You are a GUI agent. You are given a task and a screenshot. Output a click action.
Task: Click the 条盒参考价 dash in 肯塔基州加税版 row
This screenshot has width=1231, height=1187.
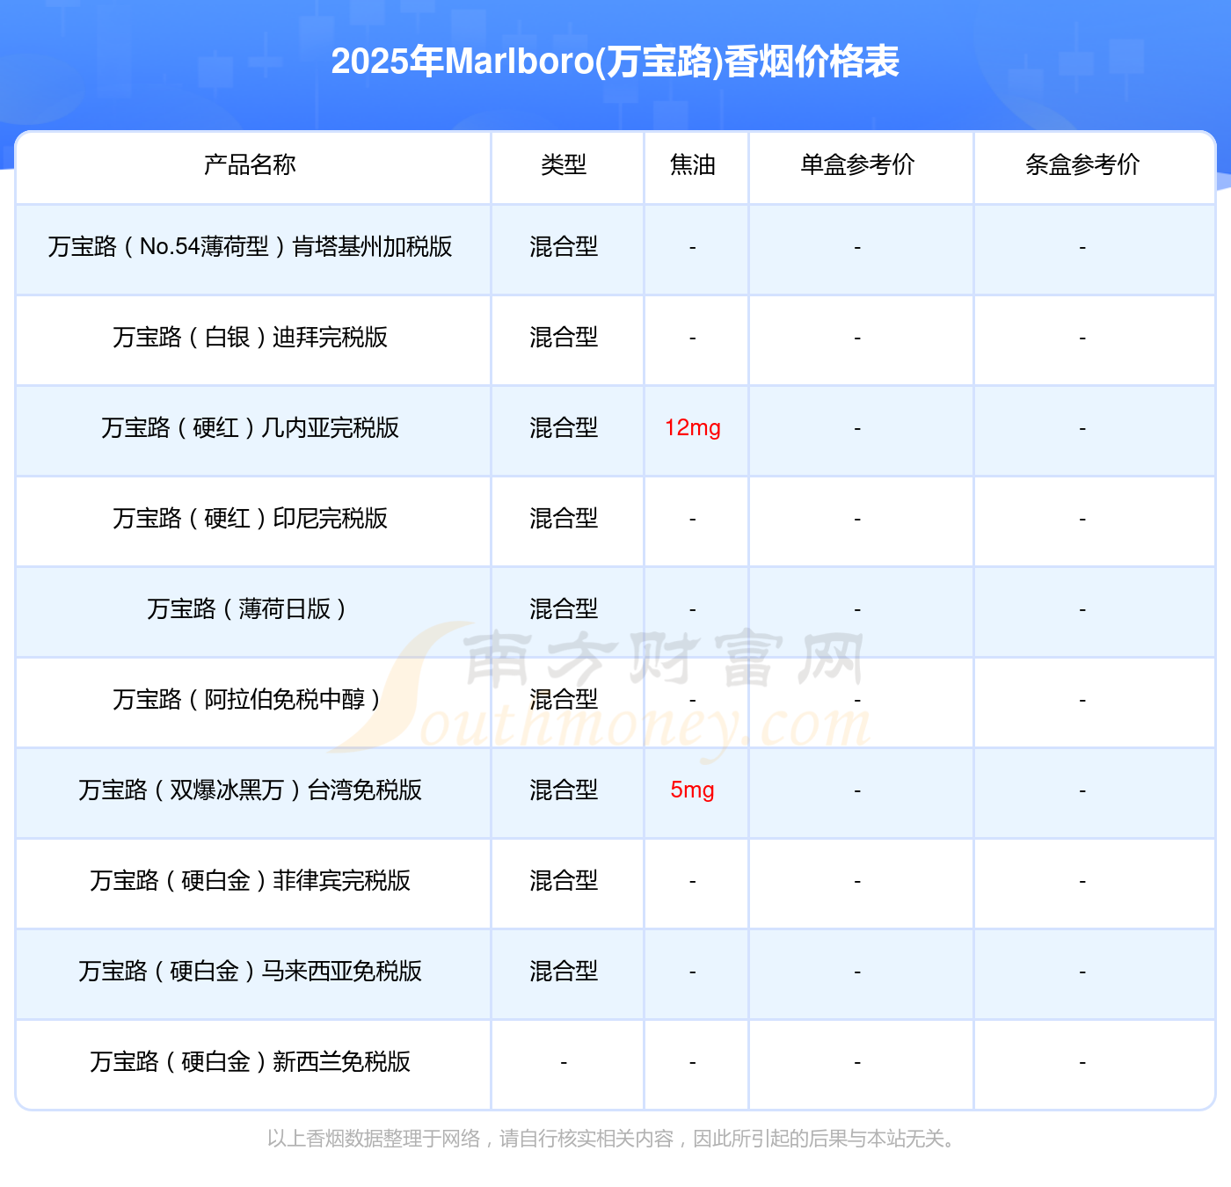point(1082,248)
